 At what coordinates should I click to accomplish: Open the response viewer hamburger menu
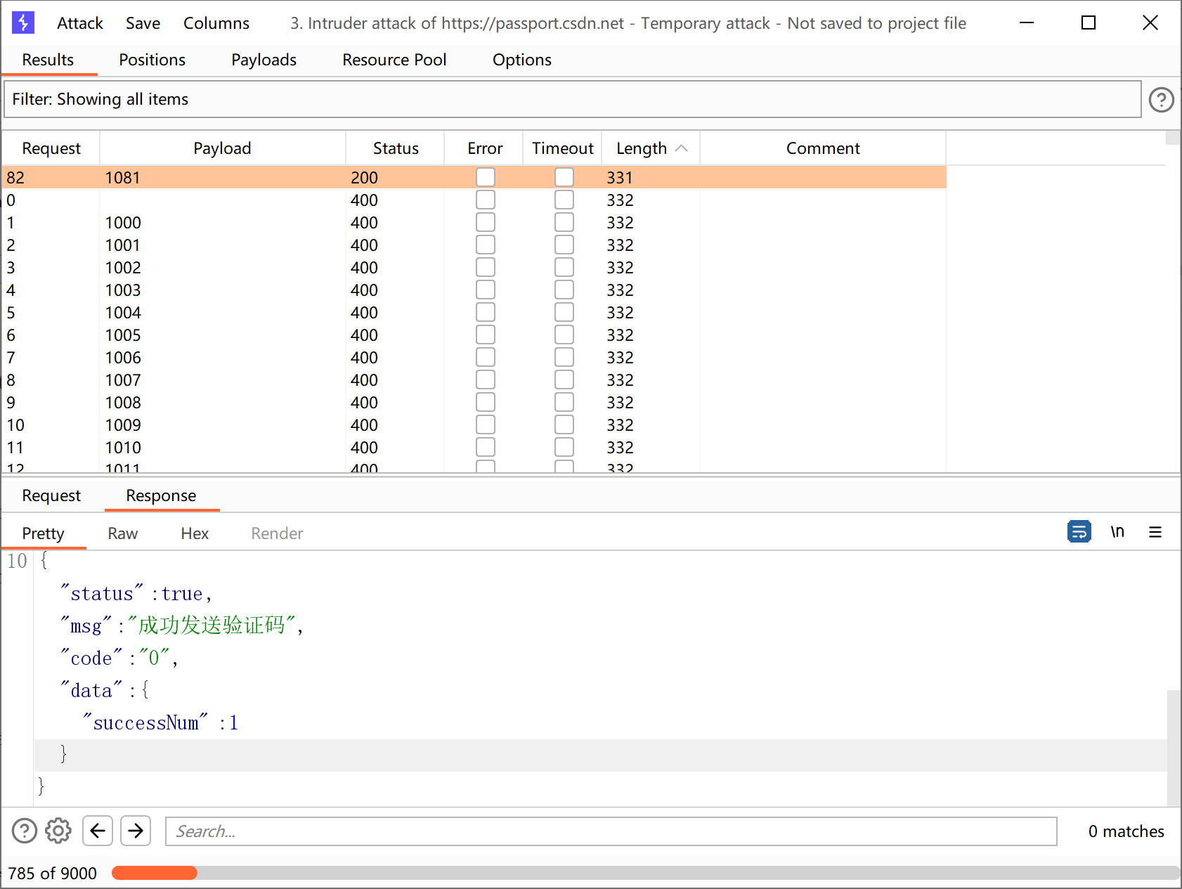(1155, 532)
